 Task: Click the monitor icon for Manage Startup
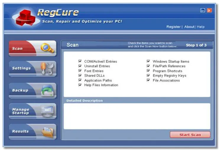[47, 111]
